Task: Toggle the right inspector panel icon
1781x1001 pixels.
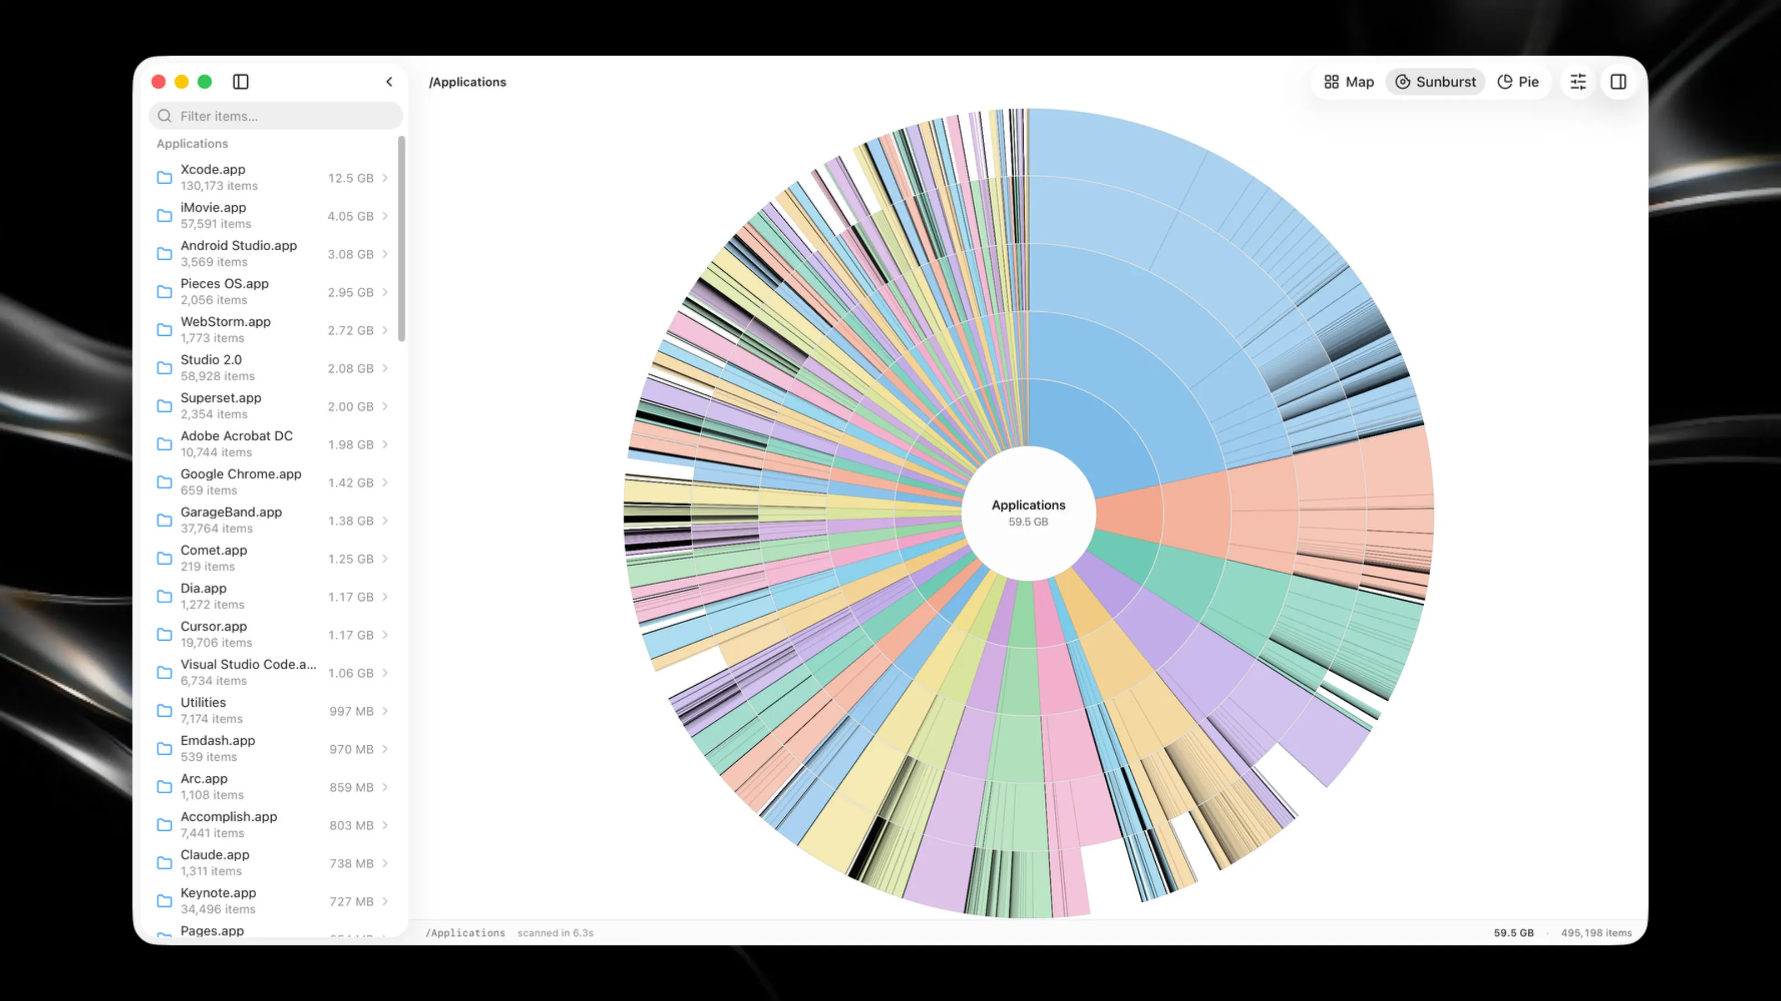Action: coord(1618,82)
